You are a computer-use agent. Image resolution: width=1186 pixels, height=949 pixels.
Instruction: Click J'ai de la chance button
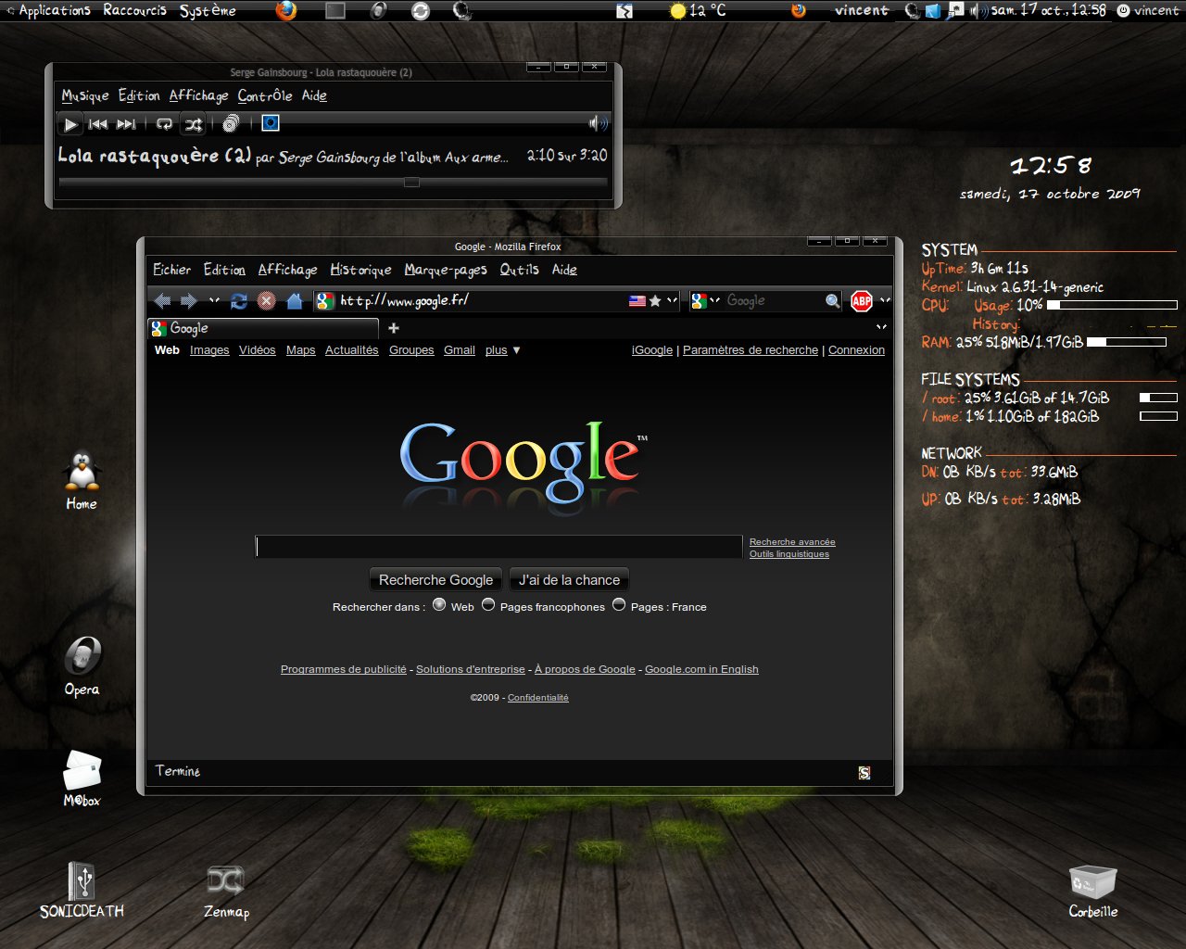[569, 580]
